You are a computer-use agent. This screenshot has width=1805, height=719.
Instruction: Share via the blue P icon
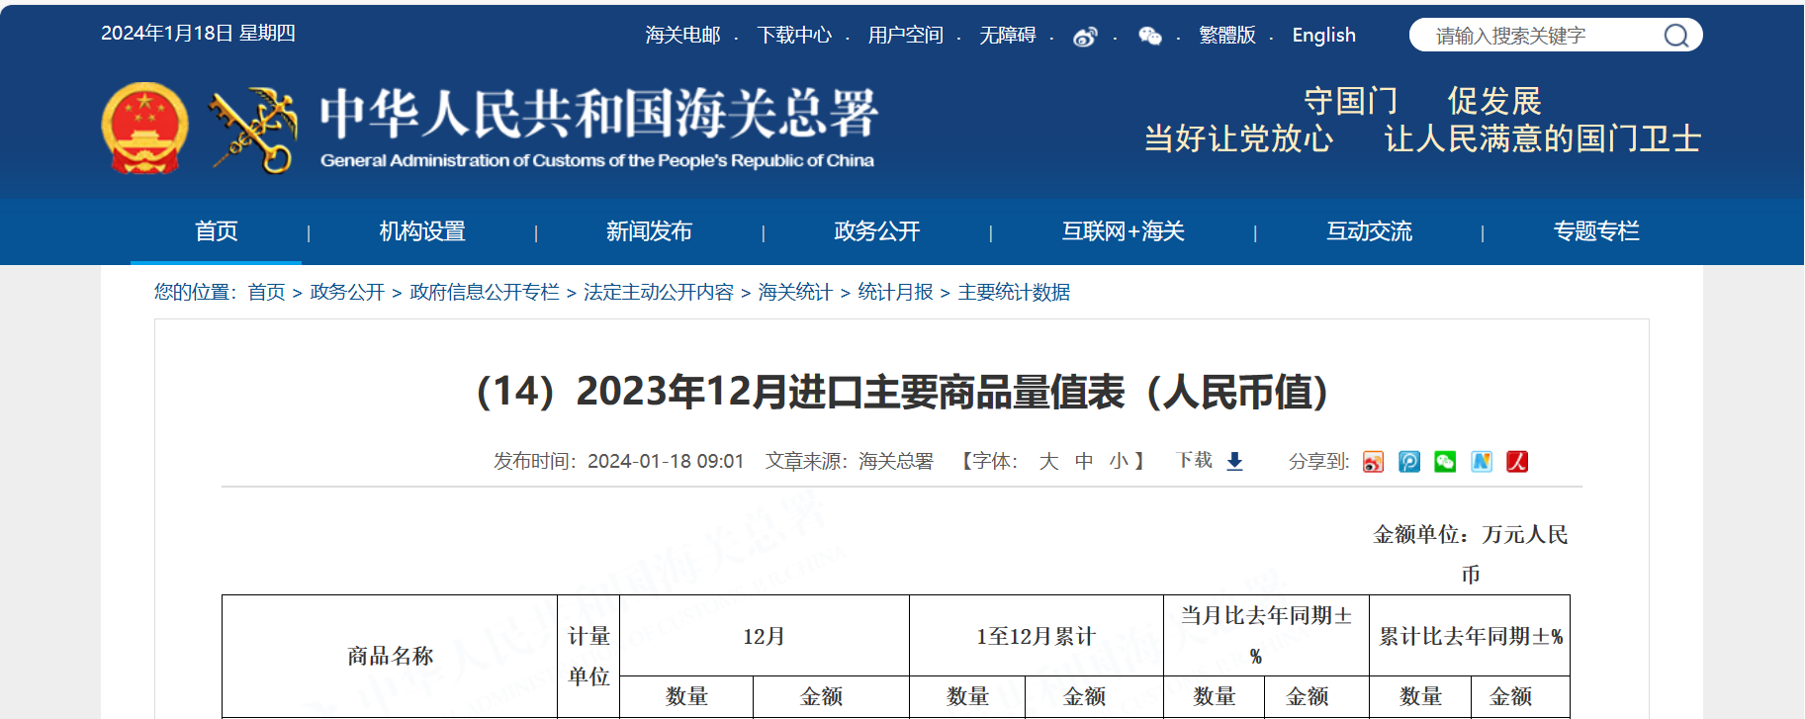point(1409,462)
